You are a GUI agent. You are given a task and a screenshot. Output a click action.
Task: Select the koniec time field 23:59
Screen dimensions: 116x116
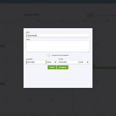[x=84, y=62]
